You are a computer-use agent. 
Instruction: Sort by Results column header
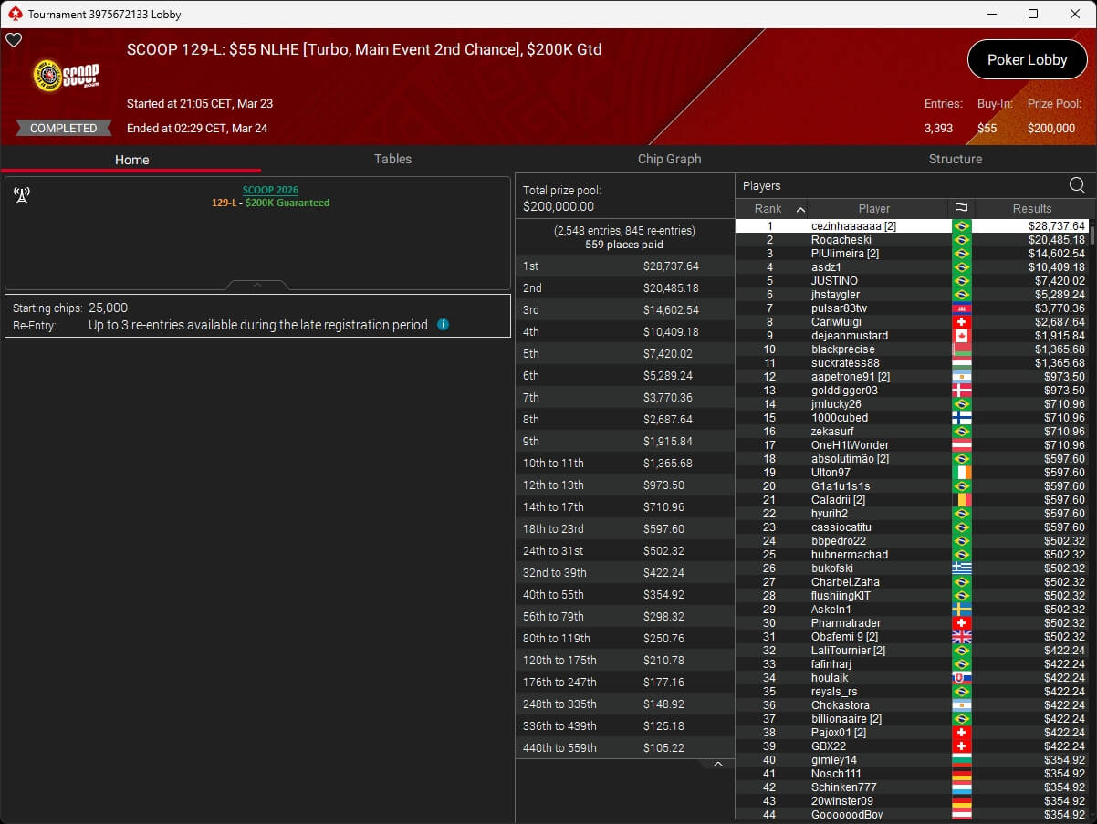pyautogui.click(x=1031, y=209)
